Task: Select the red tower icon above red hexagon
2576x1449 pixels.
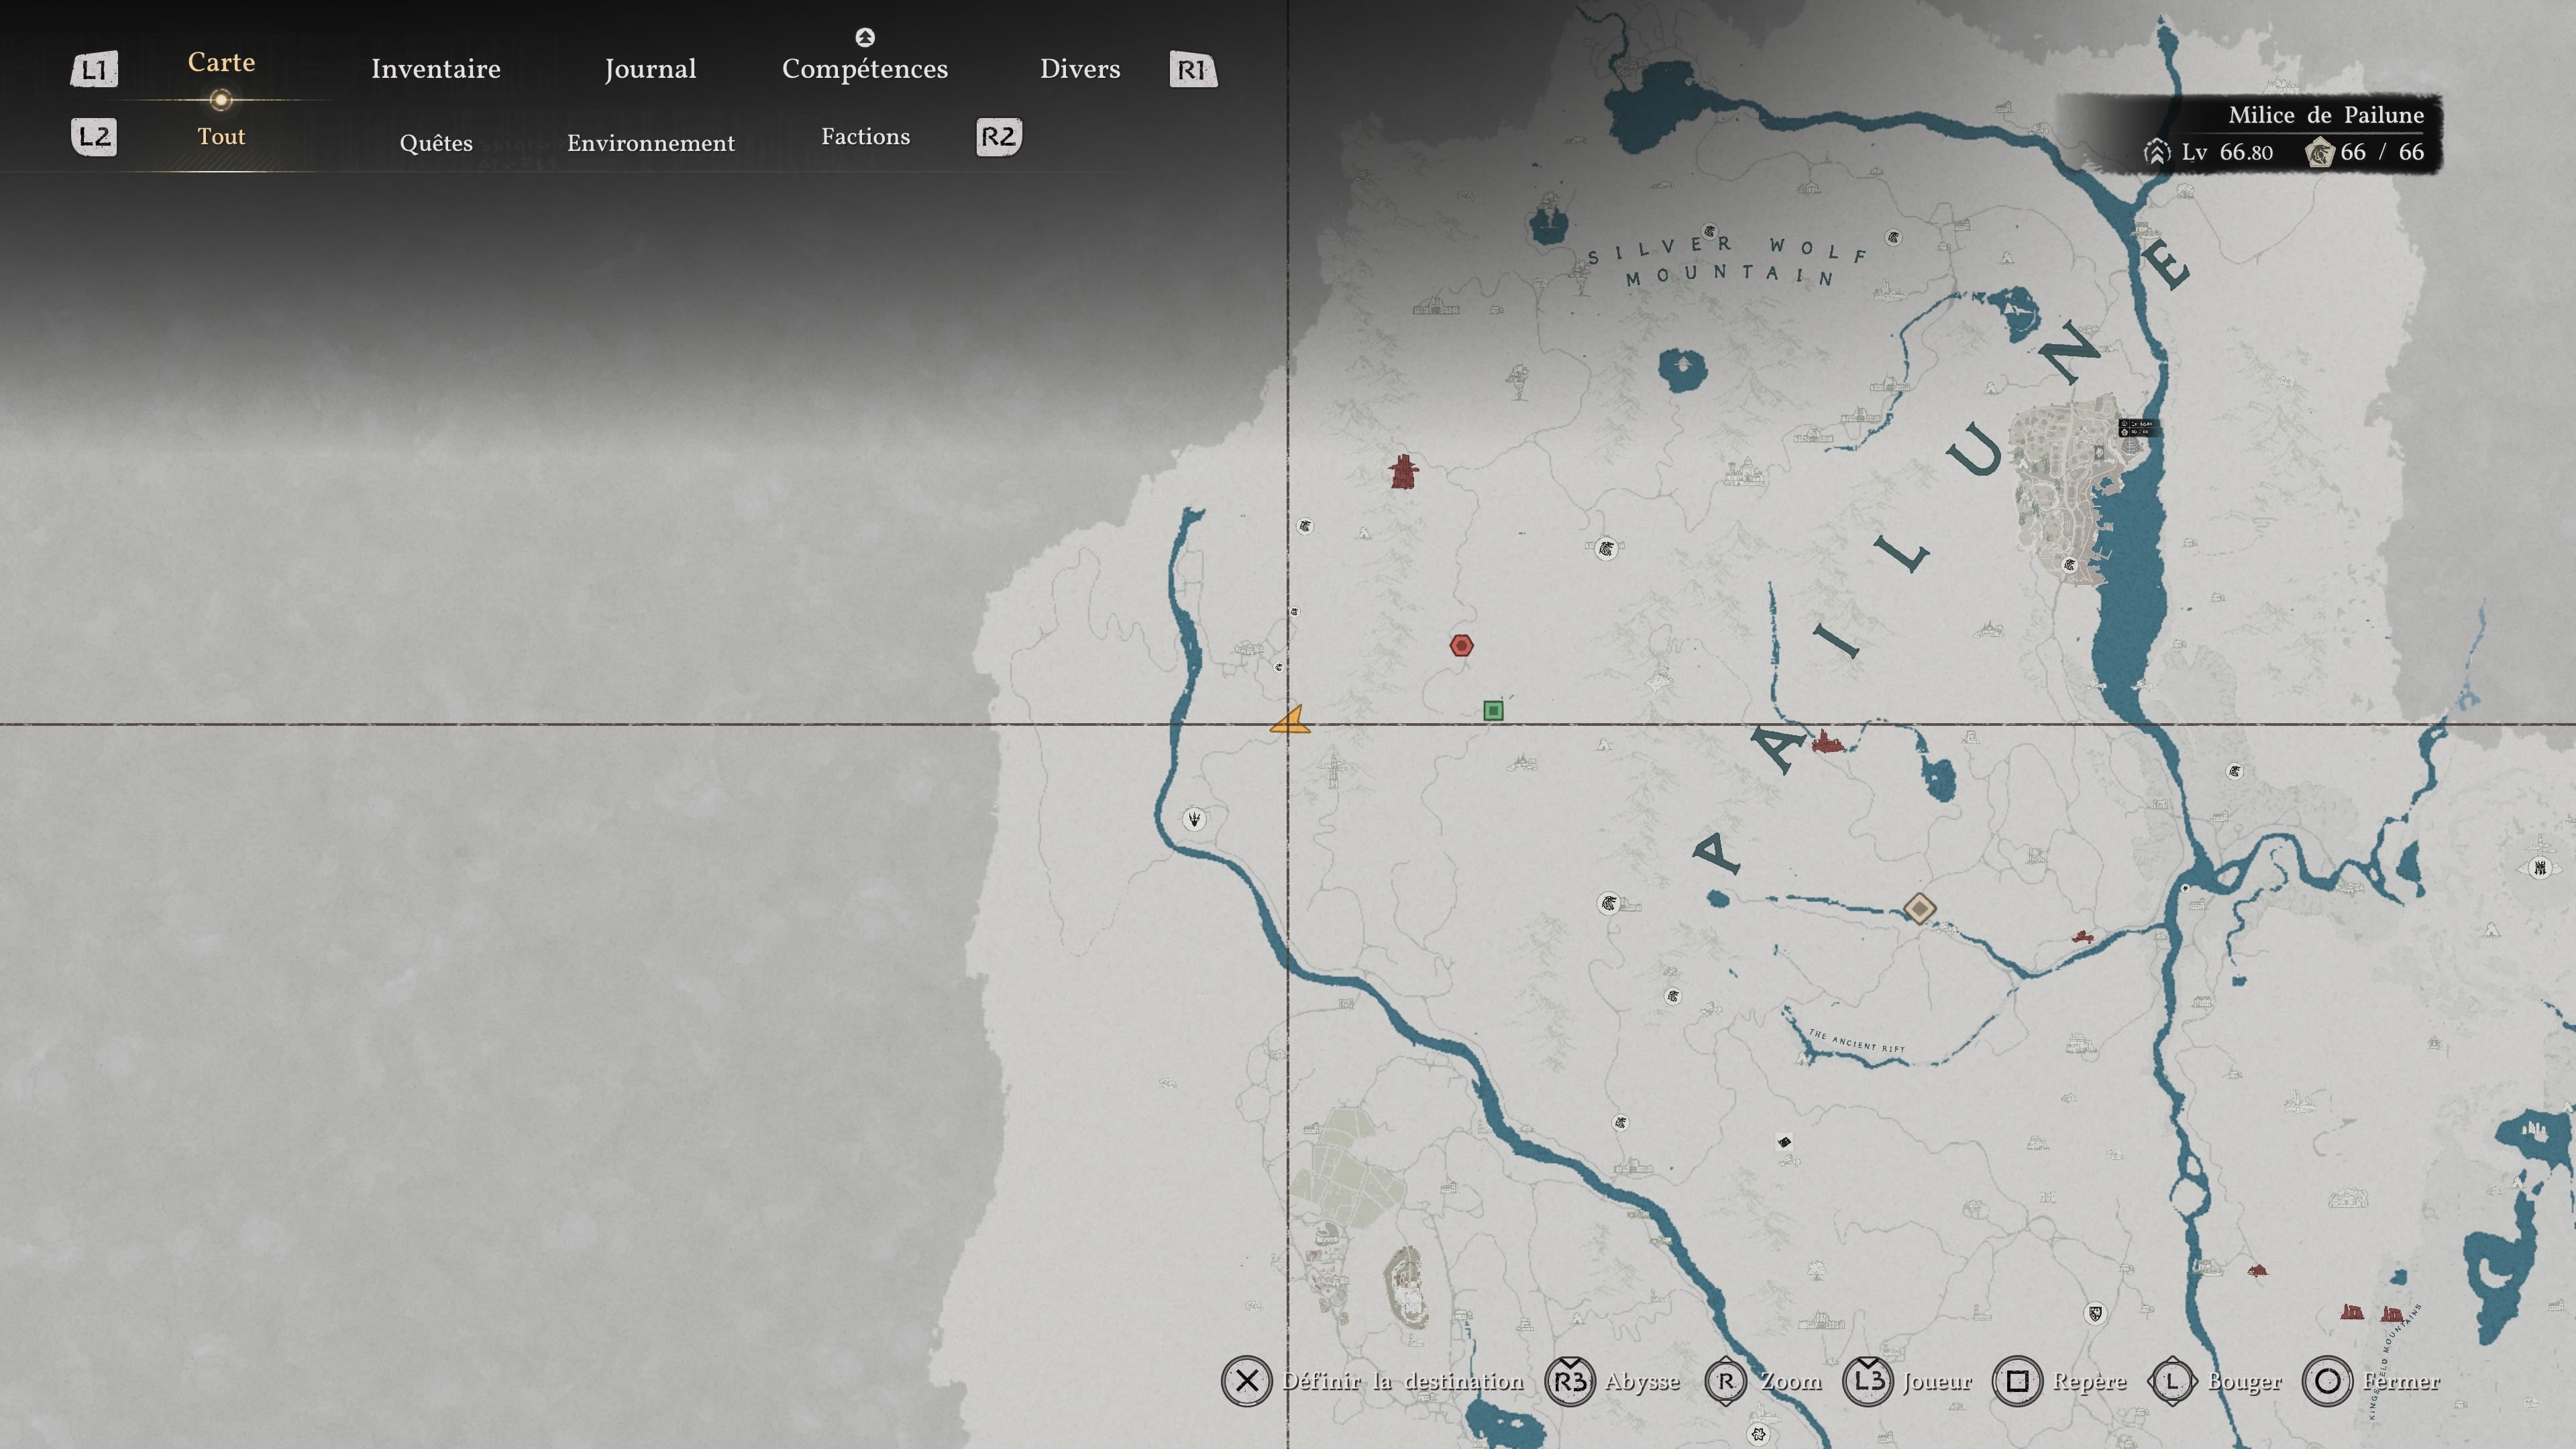Action: pyautogui.click(x=1403, y=471)
